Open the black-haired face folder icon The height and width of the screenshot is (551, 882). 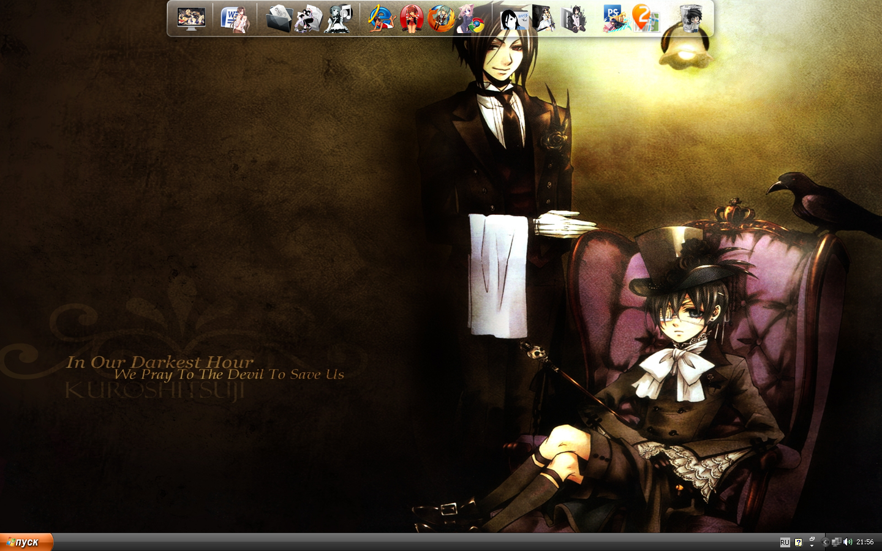coord(513,18)
